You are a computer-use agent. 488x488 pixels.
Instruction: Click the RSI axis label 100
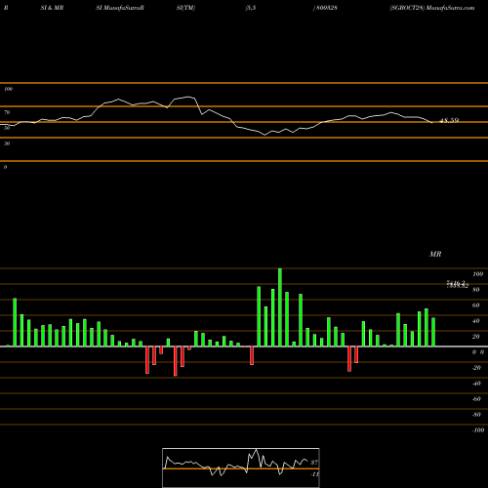pyautogui.click(x=9, y=89)
